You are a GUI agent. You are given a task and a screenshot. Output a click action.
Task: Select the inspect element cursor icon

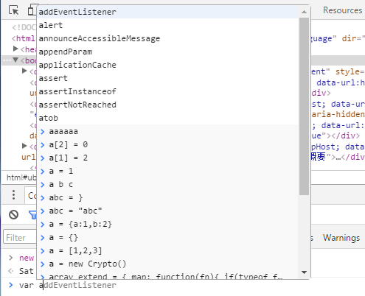point(14,10)
